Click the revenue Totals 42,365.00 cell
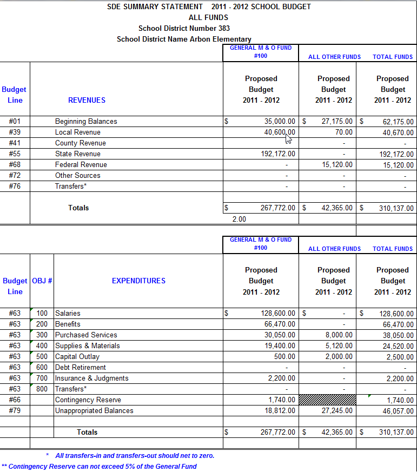417x472 pixels. (327, 208)
